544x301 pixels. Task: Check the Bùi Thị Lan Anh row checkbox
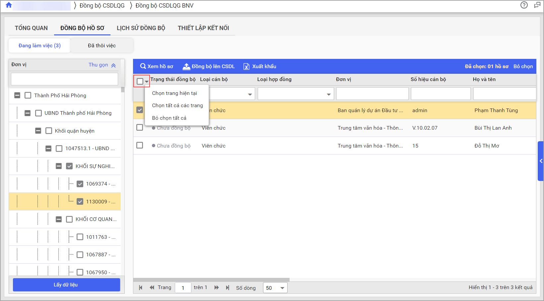140,127
